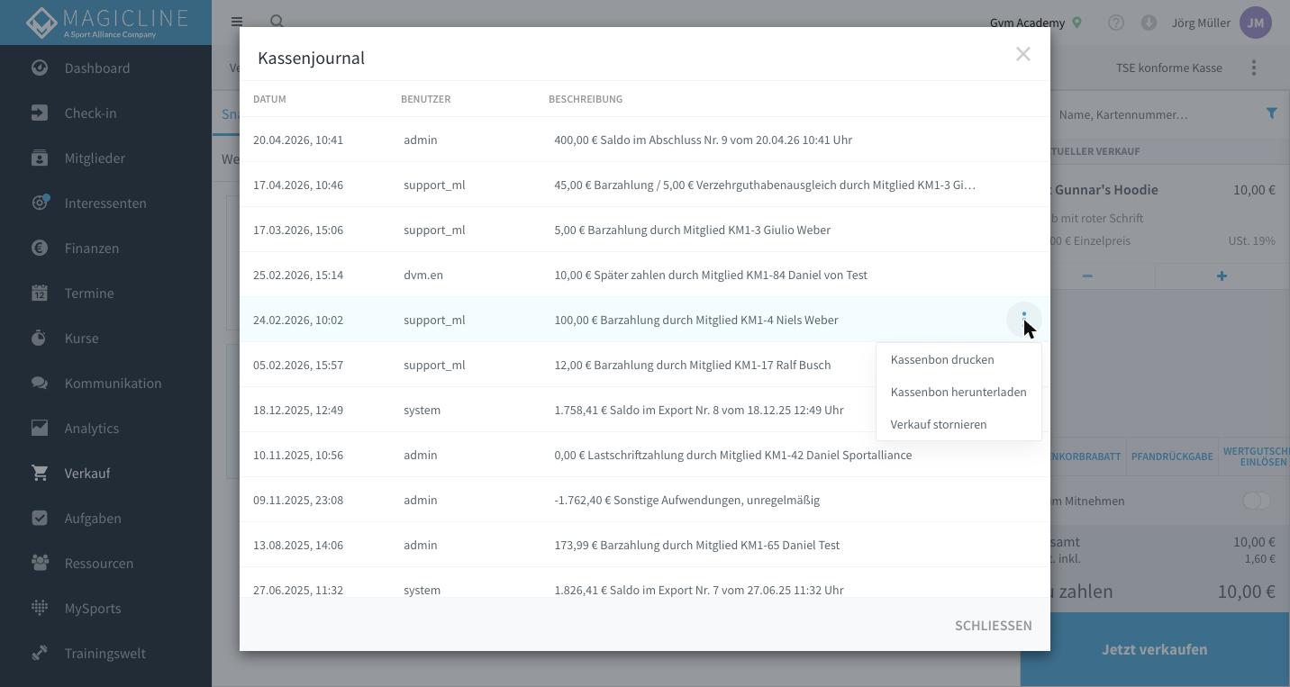This screenshot has height=687, width=1290.
Task: Click the 173,99 € Daniel Test entry
Action: tap(645, 545)
